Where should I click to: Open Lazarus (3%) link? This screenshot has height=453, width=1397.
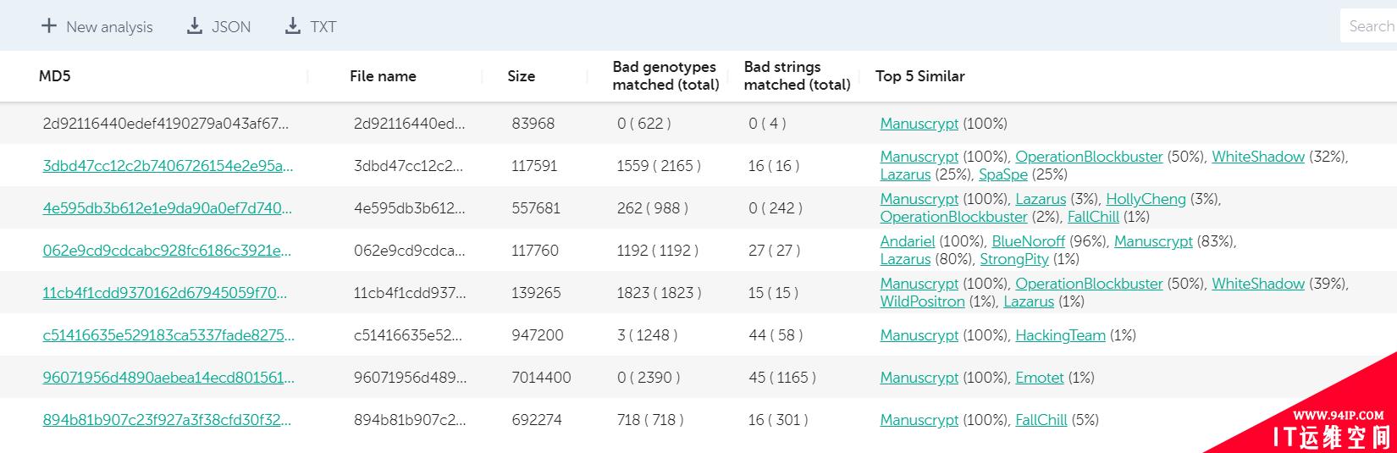pyautogui.click(x=1041, y=199)
